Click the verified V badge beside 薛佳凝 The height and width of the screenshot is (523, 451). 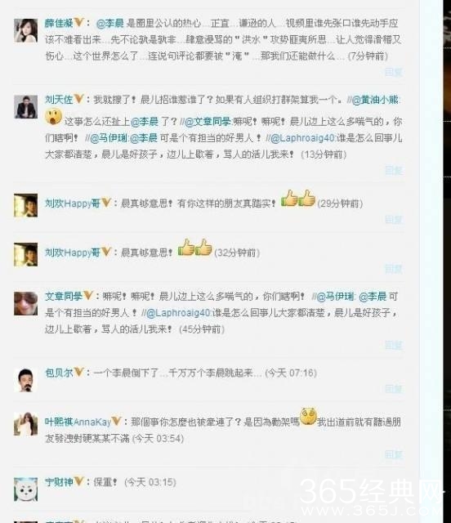tap(79, 22)
